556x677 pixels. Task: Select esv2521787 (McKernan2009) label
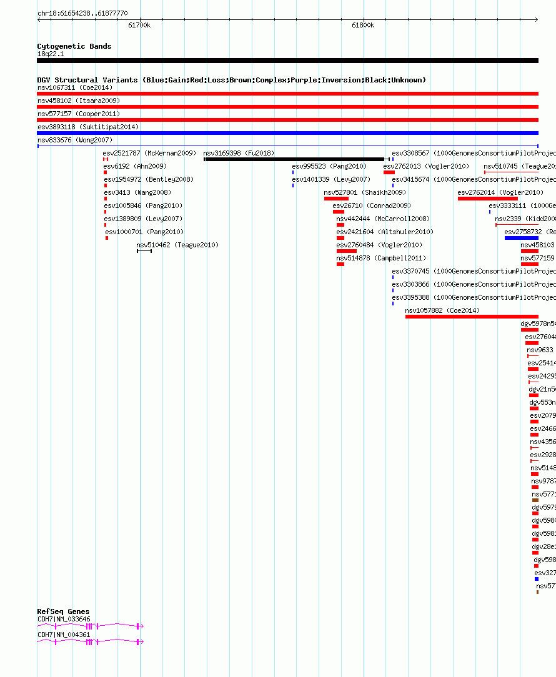[x=149, y=153]
